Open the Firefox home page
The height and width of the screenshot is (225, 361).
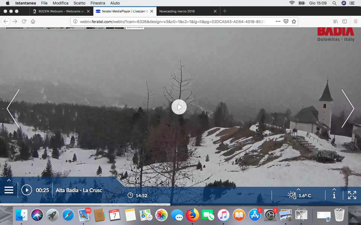(x=33, y=21)
